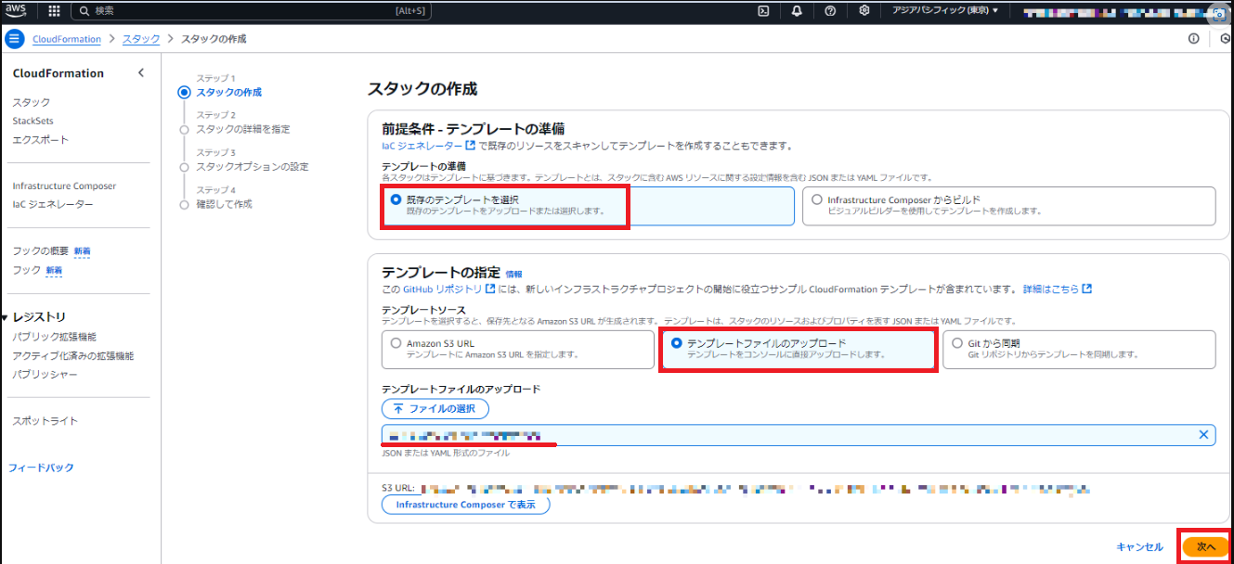Open the info panel icon at top right
The width and height of the screenshot is (1234, 564).
[x=1194, y=39]
